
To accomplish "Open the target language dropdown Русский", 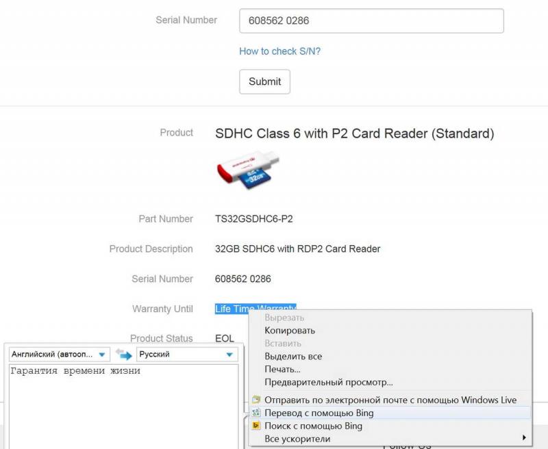I will (187, 354).
